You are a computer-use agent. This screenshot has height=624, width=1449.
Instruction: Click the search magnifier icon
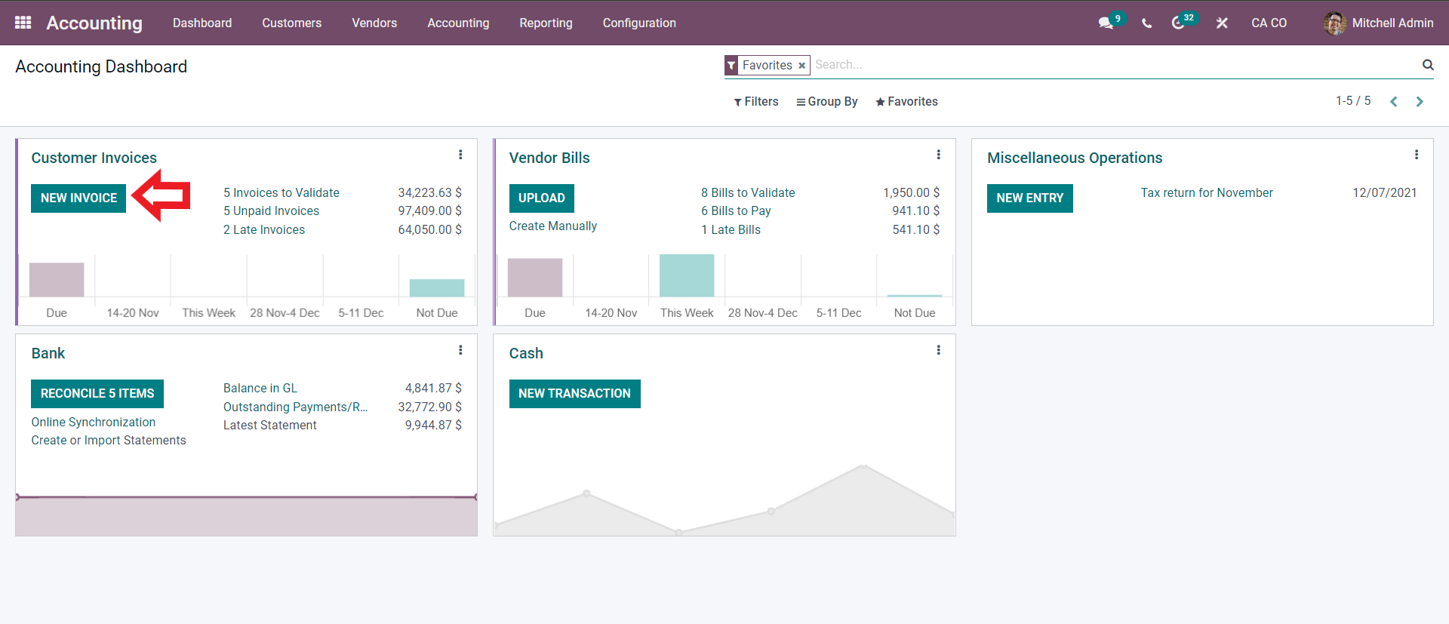tap(1427, 65)
